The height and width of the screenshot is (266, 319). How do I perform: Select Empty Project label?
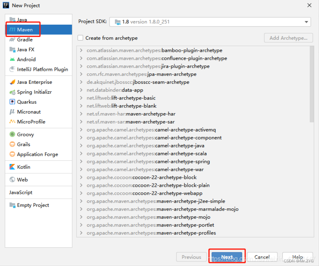coord(33,205)
